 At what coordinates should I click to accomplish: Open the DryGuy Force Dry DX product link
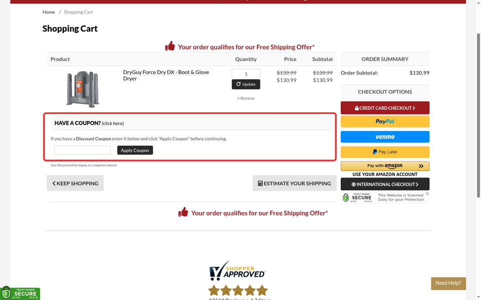pyautogui.click(x=166, y=75)
